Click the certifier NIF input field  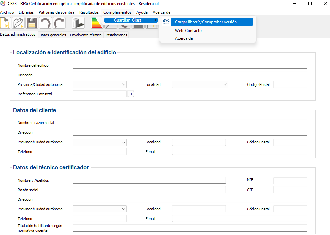click(290, 180)
